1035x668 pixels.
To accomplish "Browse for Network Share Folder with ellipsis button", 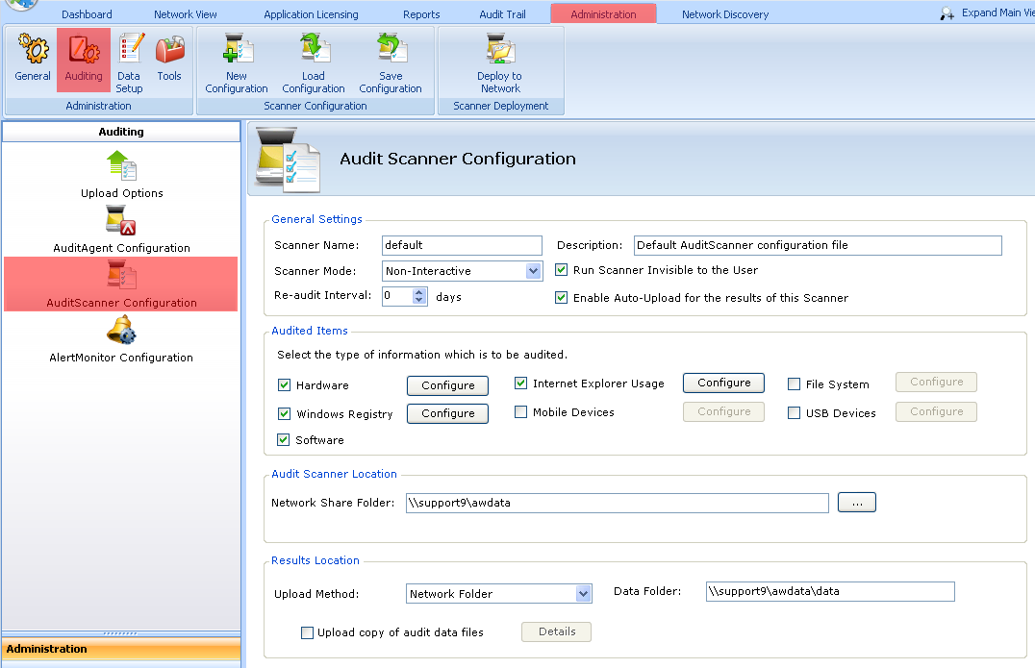I will [x=857, y=503].
